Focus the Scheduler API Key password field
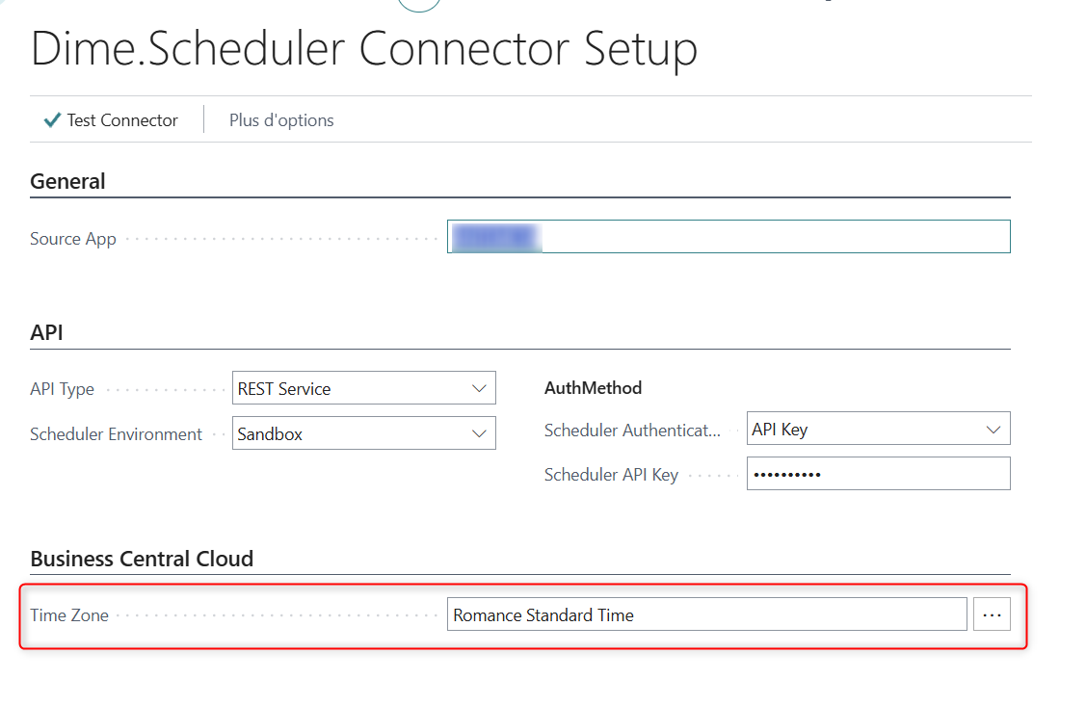 [x=878, y=474]
